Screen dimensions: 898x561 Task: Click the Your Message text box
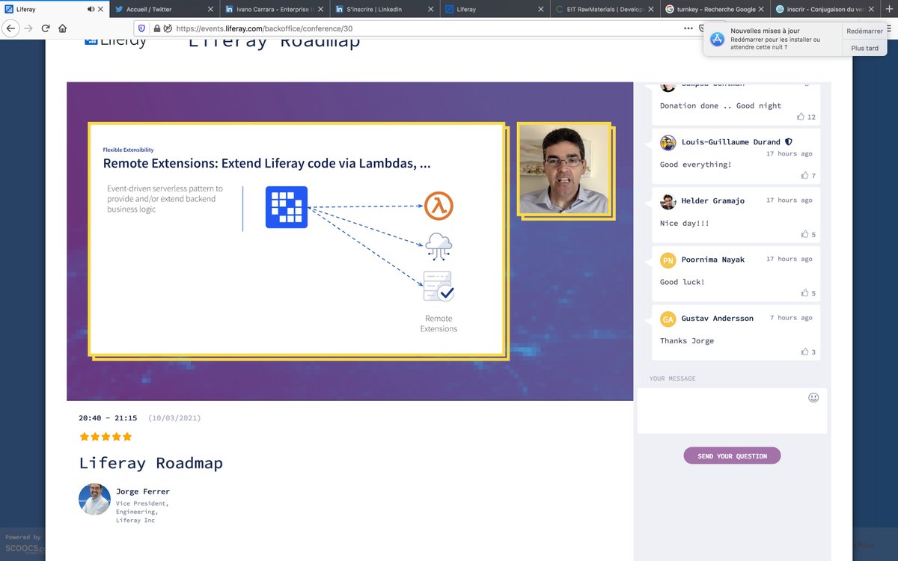(x=732, y=411)
